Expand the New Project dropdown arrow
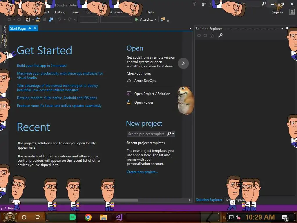 click(x=33, y=19)
